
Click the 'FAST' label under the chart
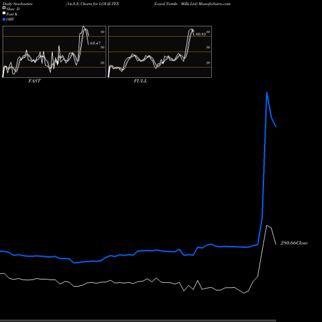(x=34, y=81)
